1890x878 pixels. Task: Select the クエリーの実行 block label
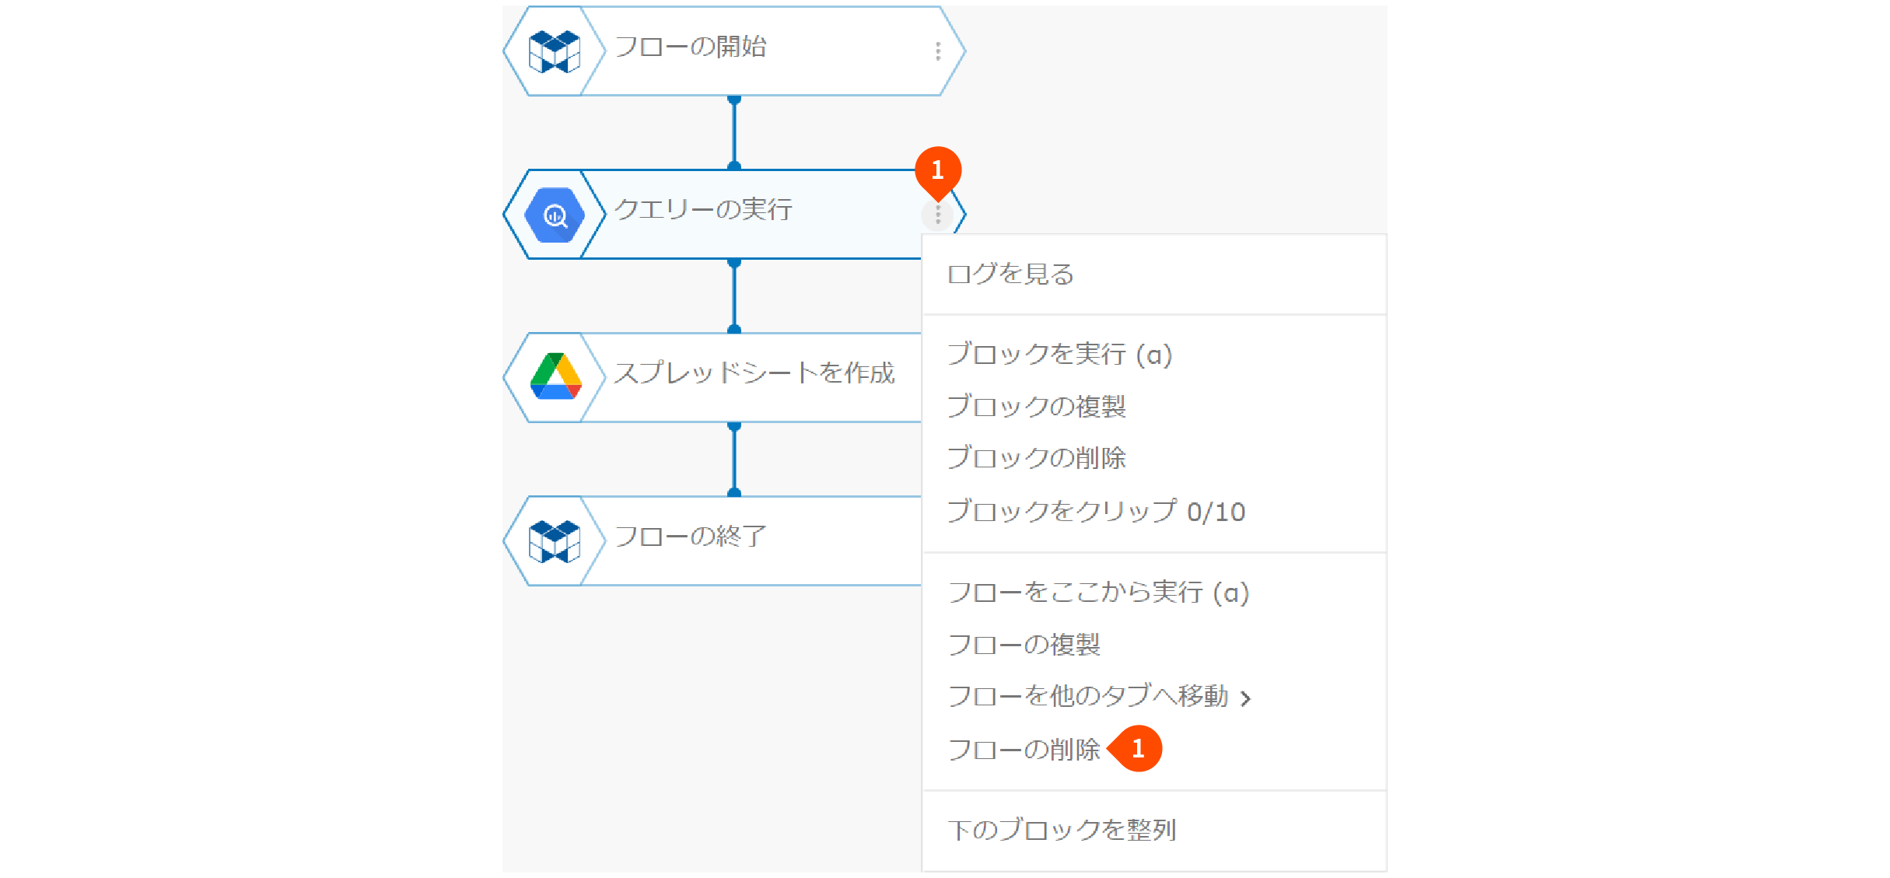[x=703, y=209]
